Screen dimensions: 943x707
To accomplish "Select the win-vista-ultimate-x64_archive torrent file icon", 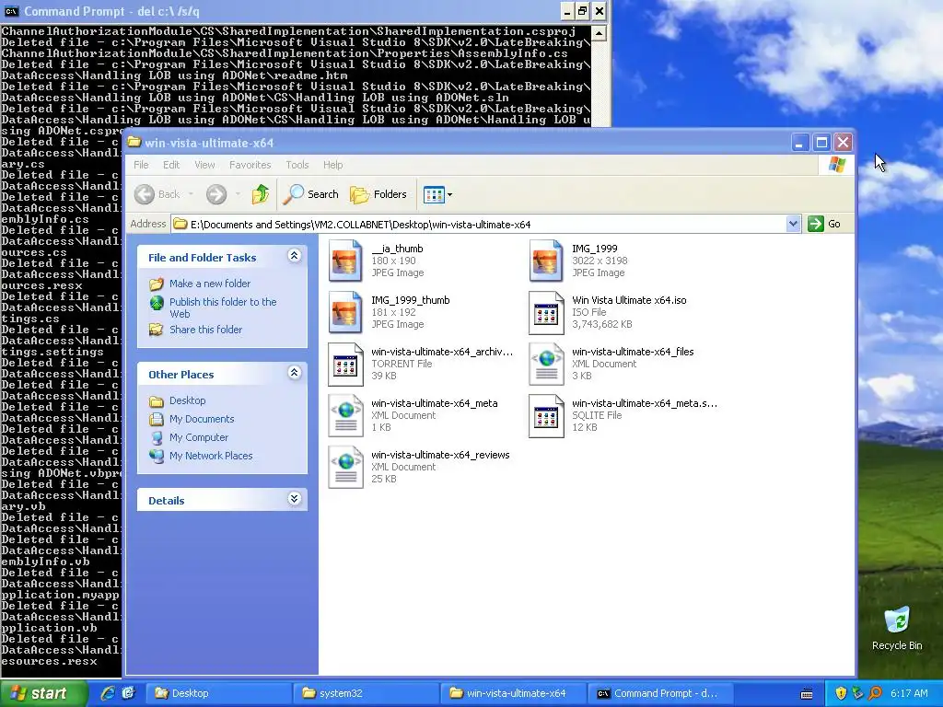I will [346, 365].
